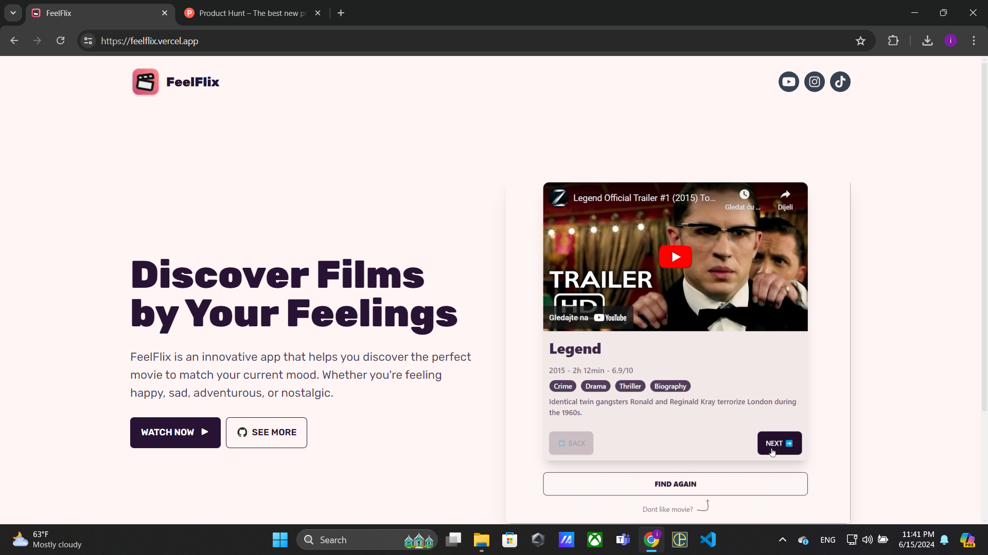988x555 pixels.
Task: Click the Z channel avatar on trailer
Action: [559, 198]
